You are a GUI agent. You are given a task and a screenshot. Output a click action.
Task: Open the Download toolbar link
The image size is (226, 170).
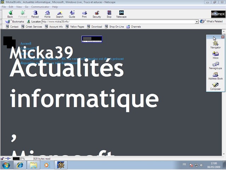pos(94,27)
